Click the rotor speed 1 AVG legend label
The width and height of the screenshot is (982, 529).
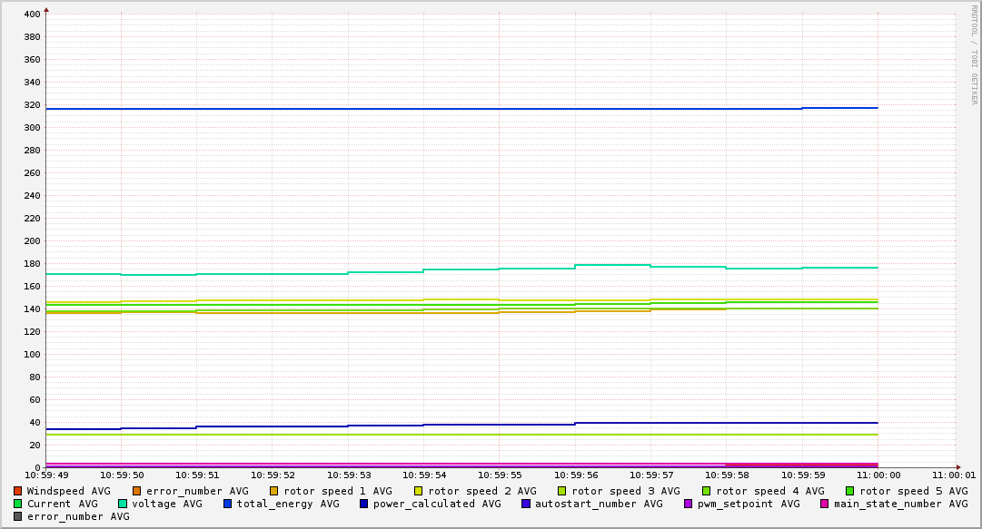tap(337, 491)
